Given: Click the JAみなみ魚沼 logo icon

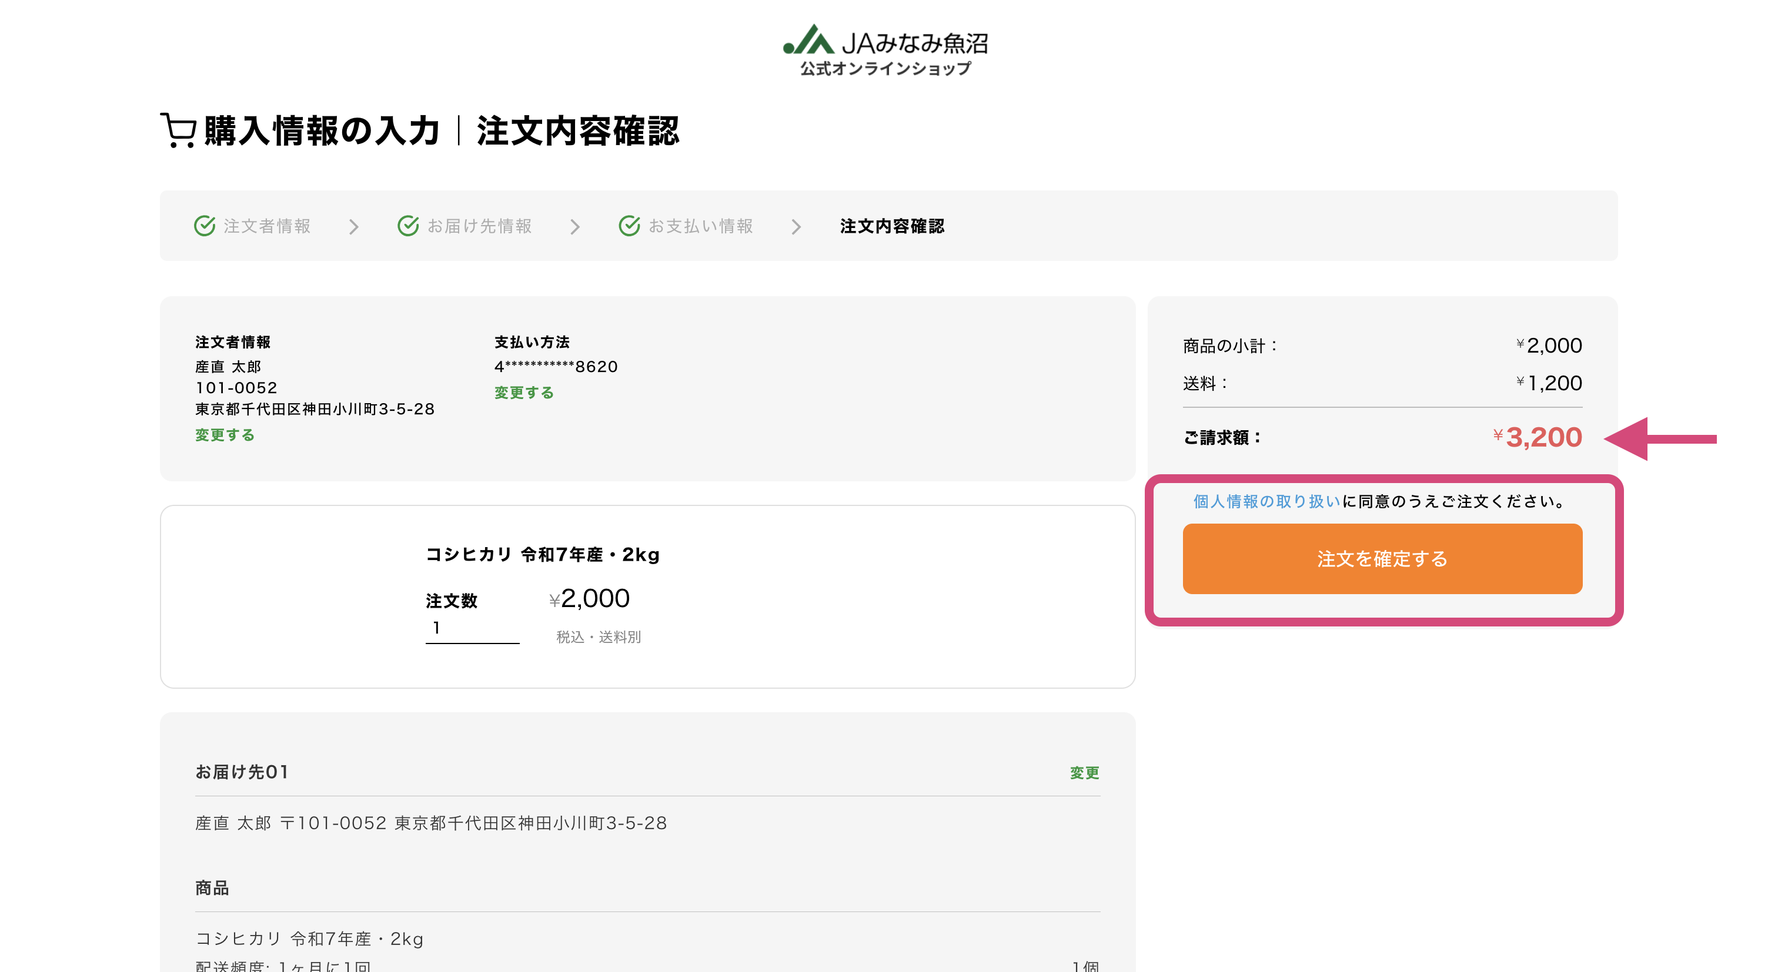Looking at the screenshot, I should (x=808, y=41).
